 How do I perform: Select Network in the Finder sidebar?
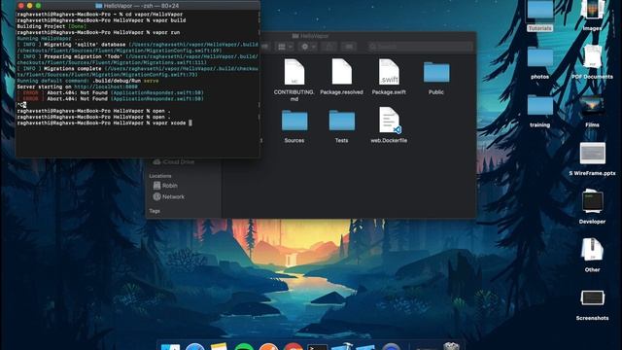pyautogui.click(x=168, y=196)
